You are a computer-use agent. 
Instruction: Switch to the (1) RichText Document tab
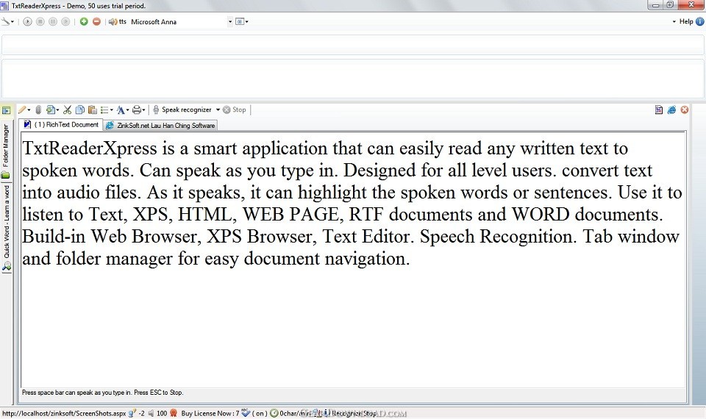click(x=61, y=125)
